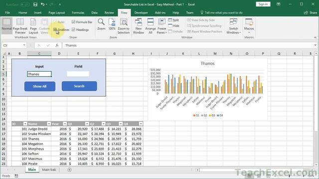Click Ribbon Display Options icon
Screen dimensions: 319x179
[x=278, y=4]
